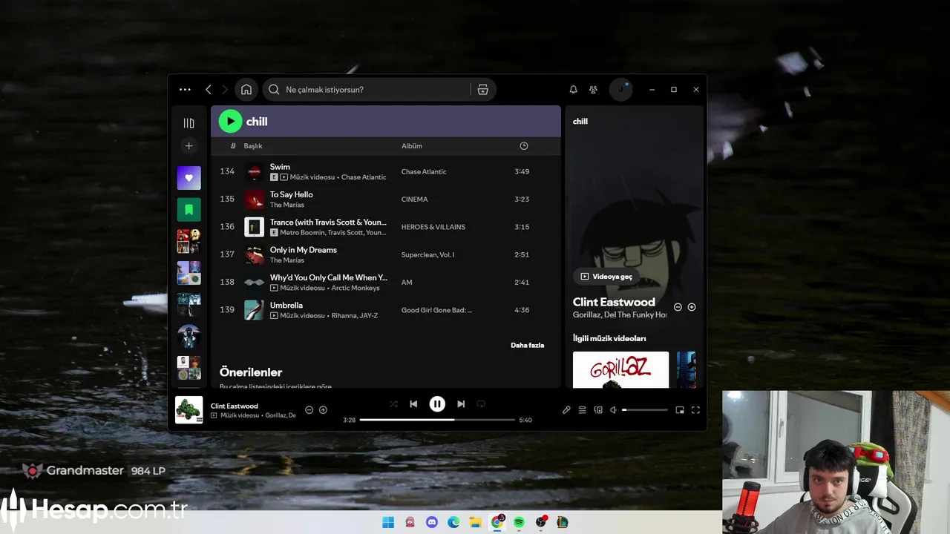The height and width of the screenshot is (534, 950).
Task: Open now playing album cover thumbnail
Action: click(189, 410)
